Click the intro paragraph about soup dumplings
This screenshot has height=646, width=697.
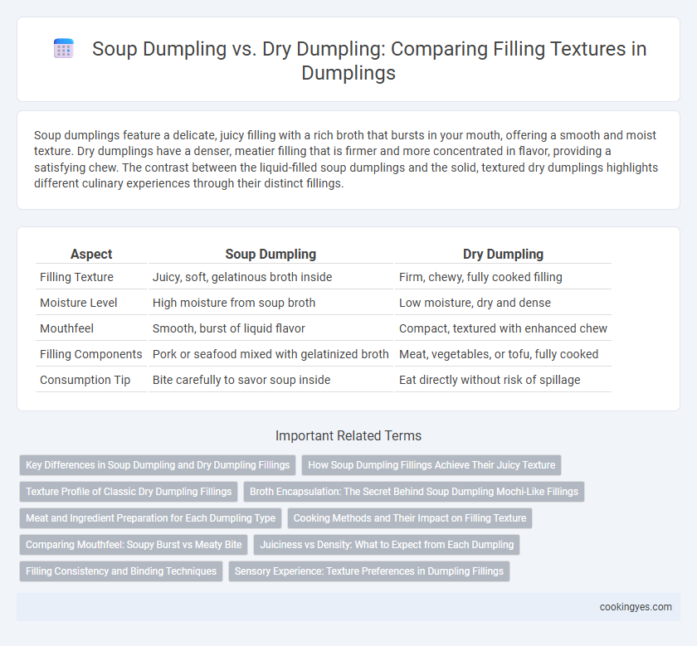pos(346,159)
